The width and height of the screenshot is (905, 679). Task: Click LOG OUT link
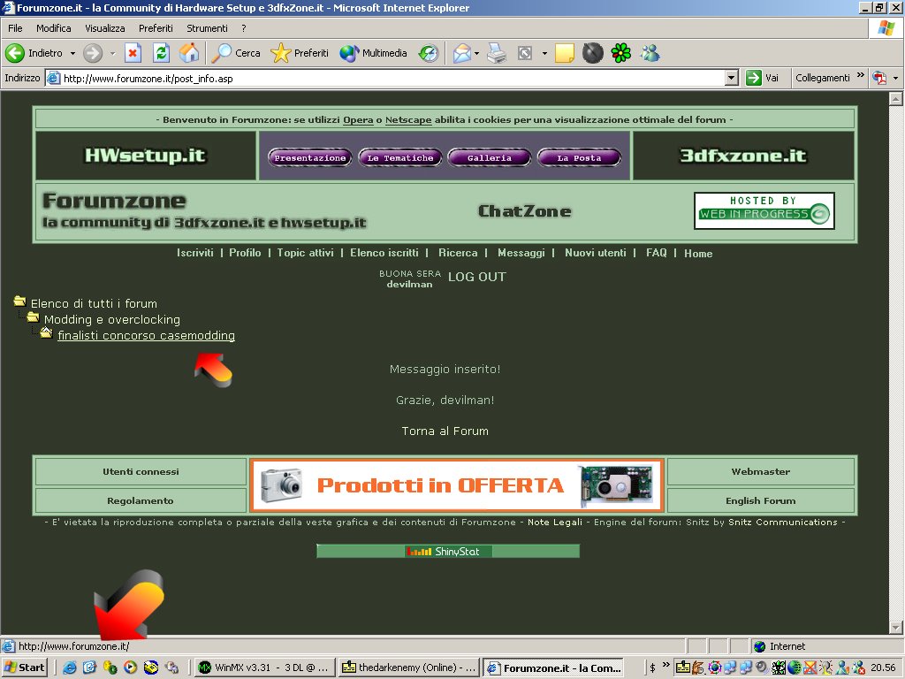[x=476, y=277]
